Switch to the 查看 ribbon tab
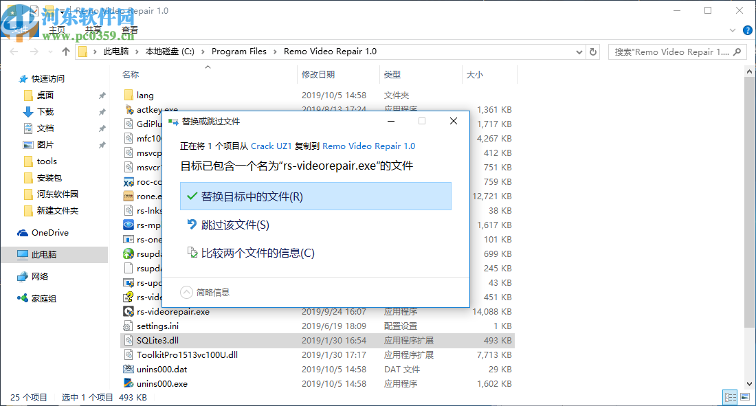756x406 pixels. coord(130,30)
